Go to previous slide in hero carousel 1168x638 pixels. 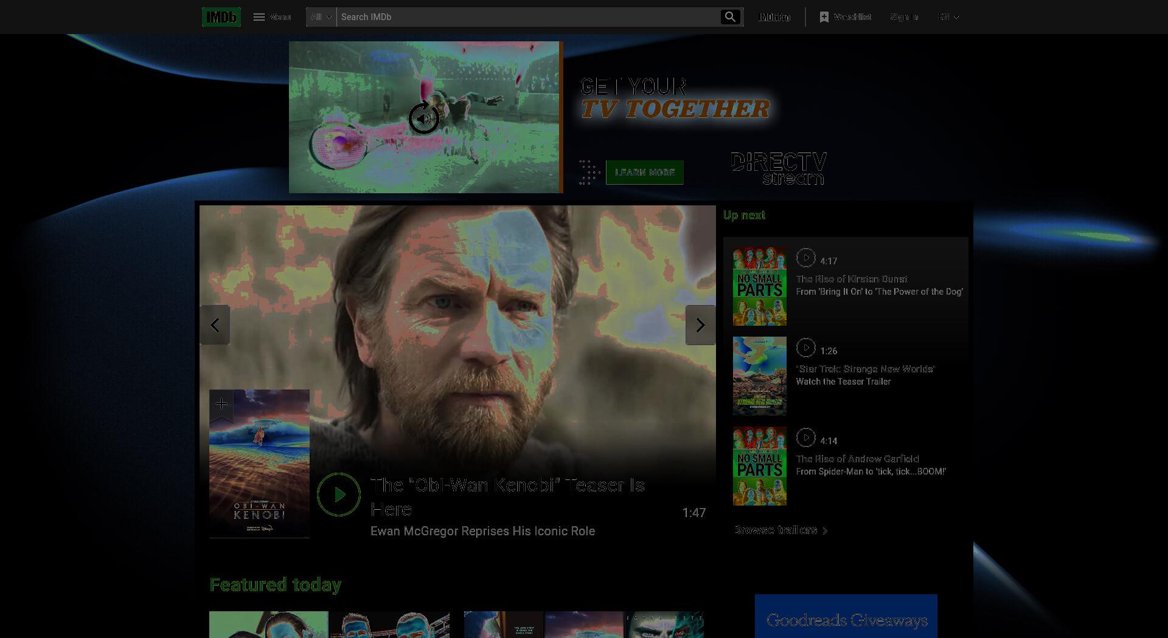pos(215,325)
